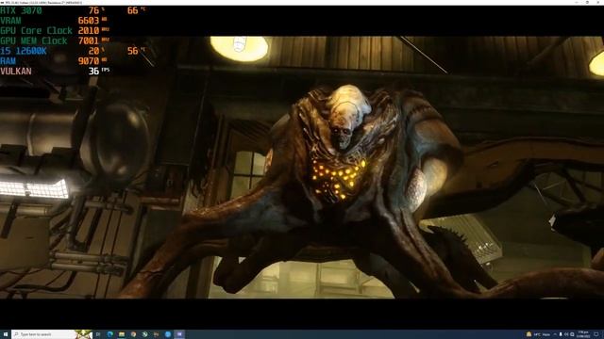Viewport: 604px width, 339px height.
Task: Click the VRAM value 6603
Action: tap(89, 21)
